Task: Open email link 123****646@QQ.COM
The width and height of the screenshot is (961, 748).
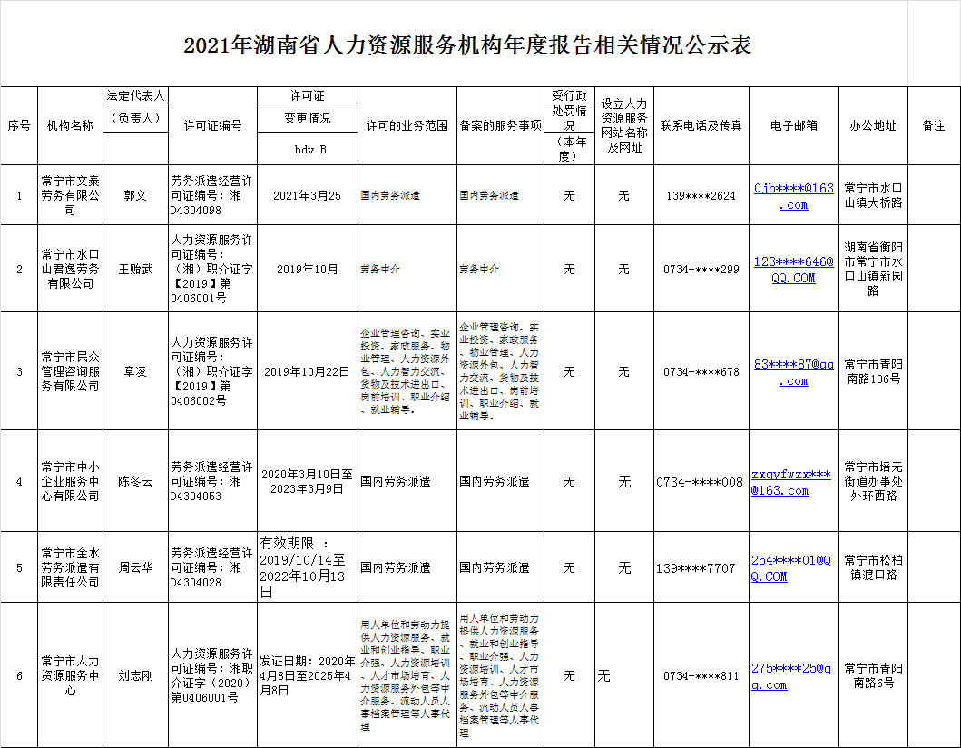Action: pyautogui.click(x=794, y=270)
